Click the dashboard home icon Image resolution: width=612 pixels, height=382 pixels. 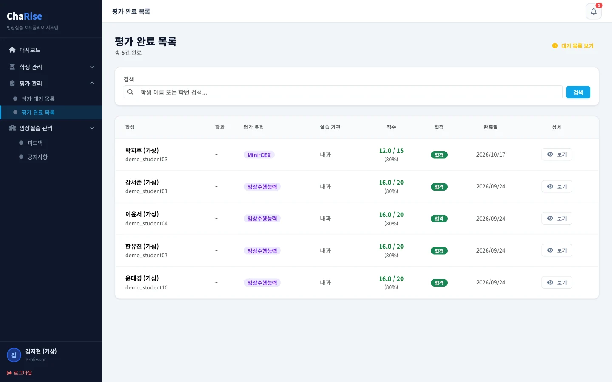pos(12,50)
